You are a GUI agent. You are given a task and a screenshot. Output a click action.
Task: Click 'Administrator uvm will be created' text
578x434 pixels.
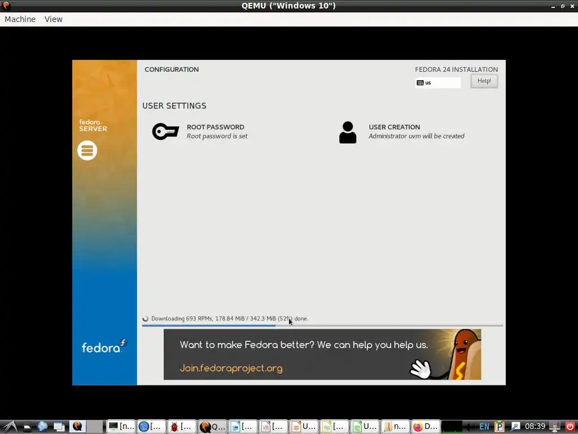[x=417, y=136]
